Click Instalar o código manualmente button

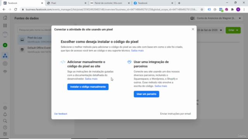point(88,87)
